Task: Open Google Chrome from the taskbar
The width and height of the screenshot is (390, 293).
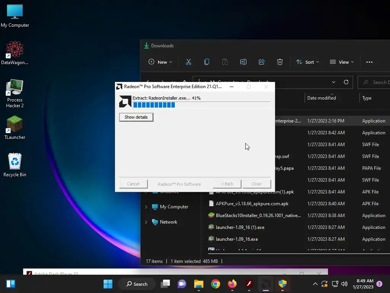Action: (x=216, y=284)
